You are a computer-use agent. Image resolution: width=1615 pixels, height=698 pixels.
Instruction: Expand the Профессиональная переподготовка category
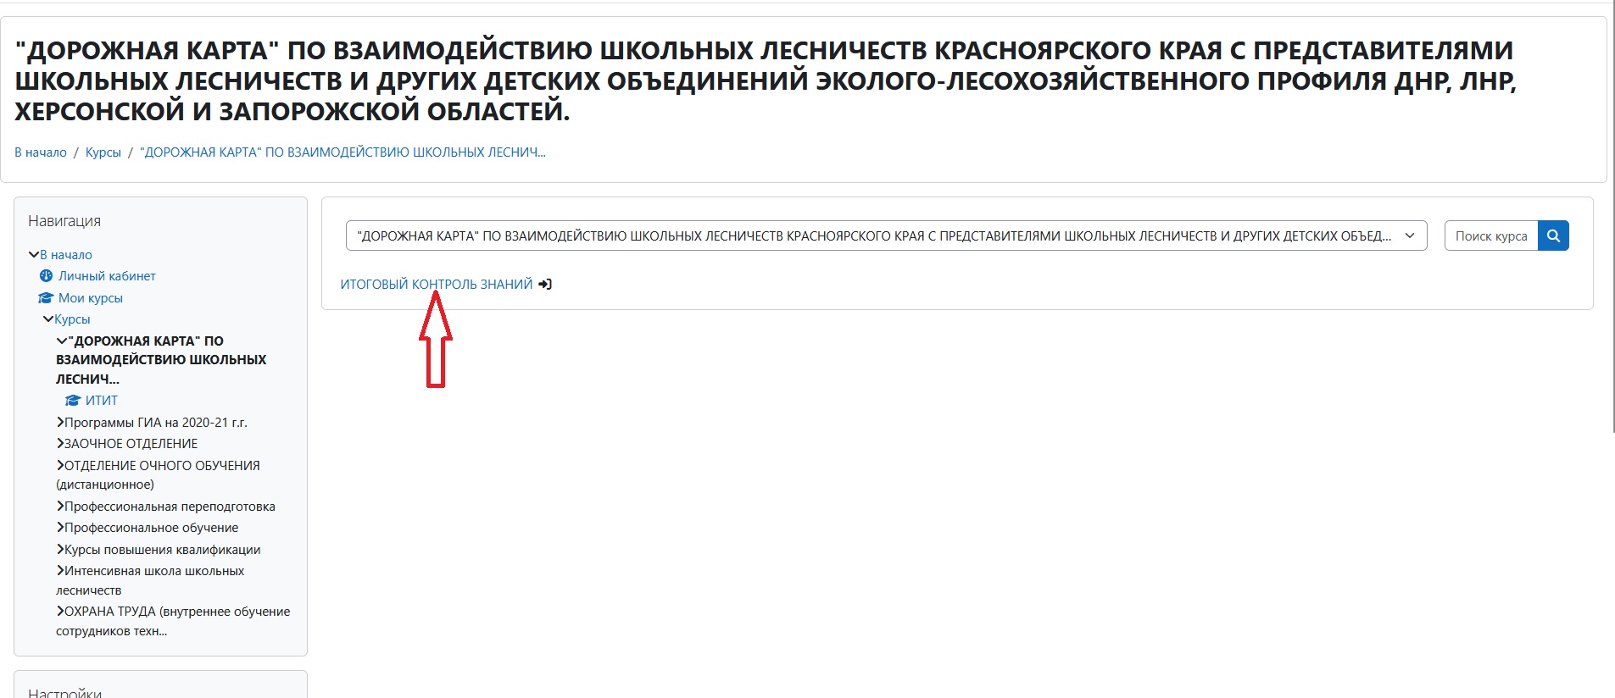61,507
